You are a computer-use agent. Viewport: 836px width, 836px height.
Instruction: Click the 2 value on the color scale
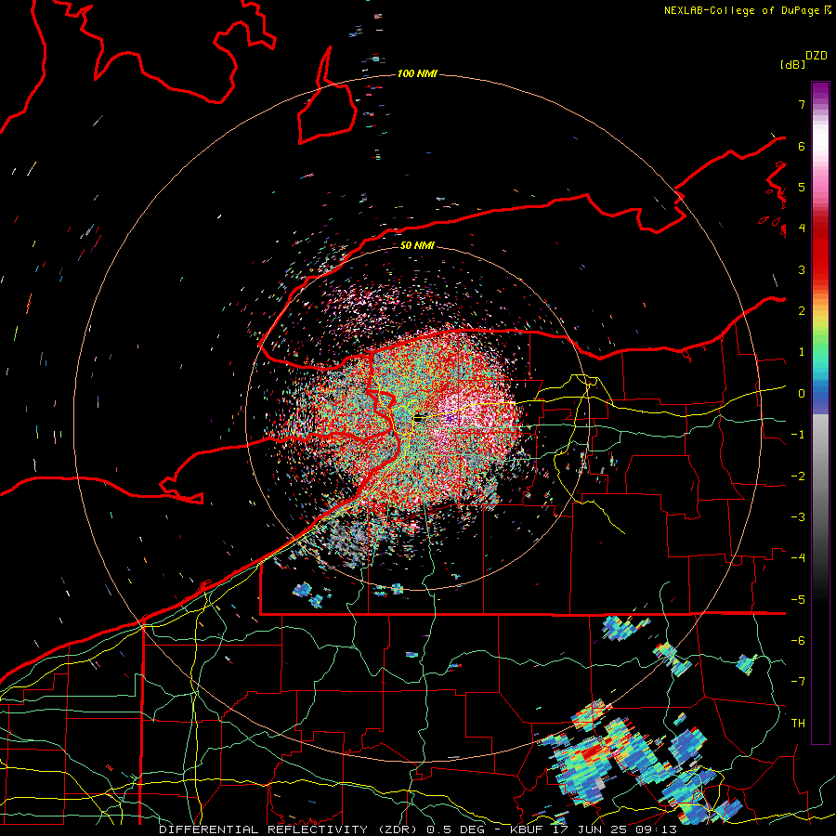click(x=802, y=311)
